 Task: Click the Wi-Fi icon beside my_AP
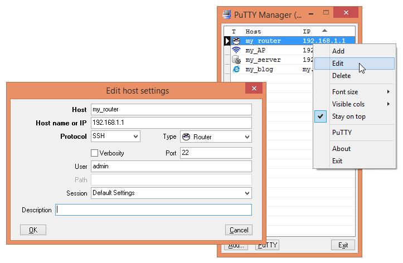(236, 50)
